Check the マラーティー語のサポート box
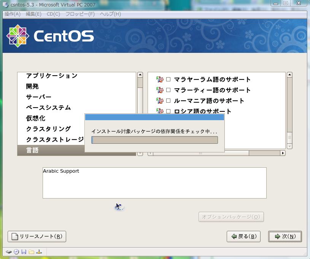The width and height of the screenshot is (310, 259). [168, 90]
